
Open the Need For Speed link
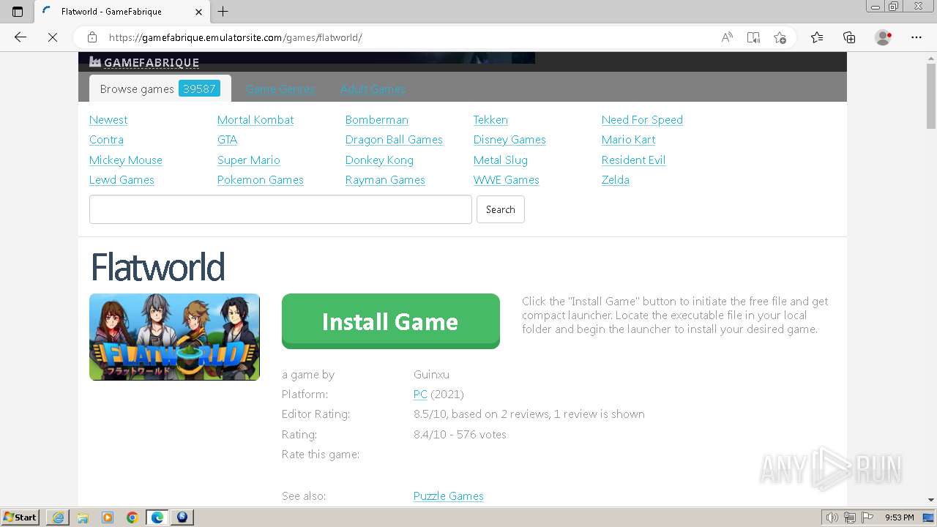coord(642,120)
